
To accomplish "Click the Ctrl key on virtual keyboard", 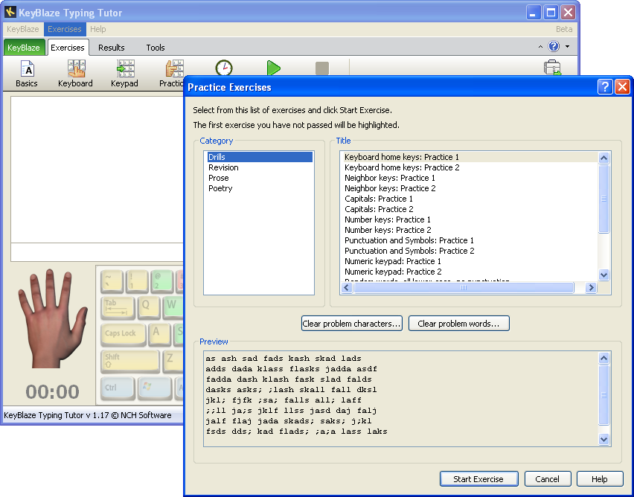I will (x=118, y=388).
